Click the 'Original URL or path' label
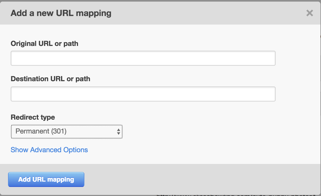This screenshot has height=196, width=321. (45, 44)
